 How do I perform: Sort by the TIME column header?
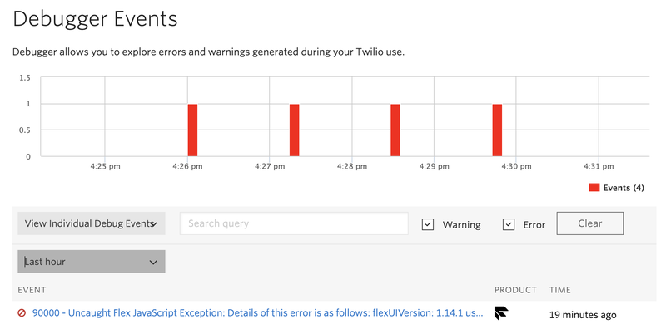tap(559, 290)
